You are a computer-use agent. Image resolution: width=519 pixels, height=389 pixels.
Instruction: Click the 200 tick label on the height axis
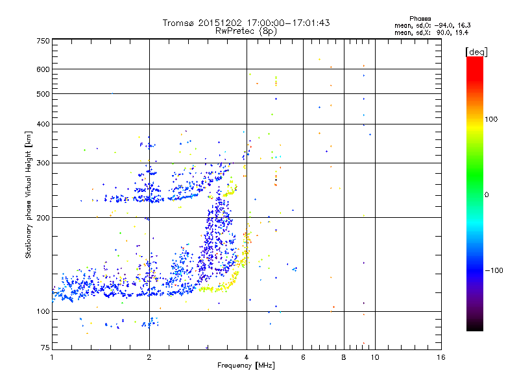coord(43,218)
